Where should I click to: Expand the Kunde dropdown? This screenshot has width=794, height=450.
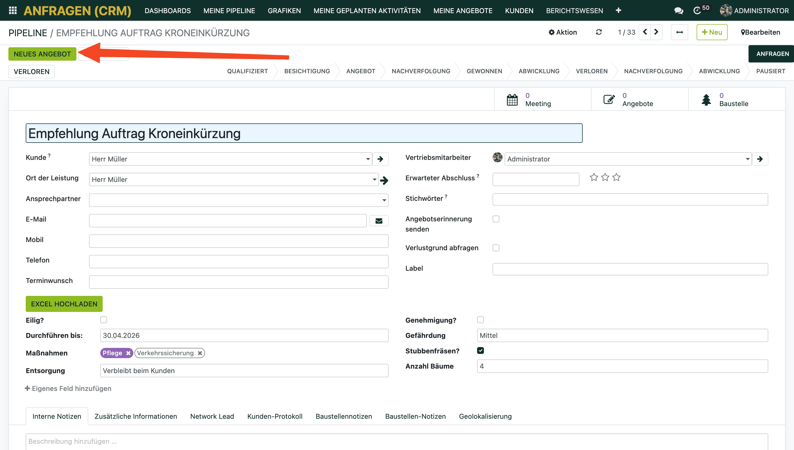coord(368,159)
